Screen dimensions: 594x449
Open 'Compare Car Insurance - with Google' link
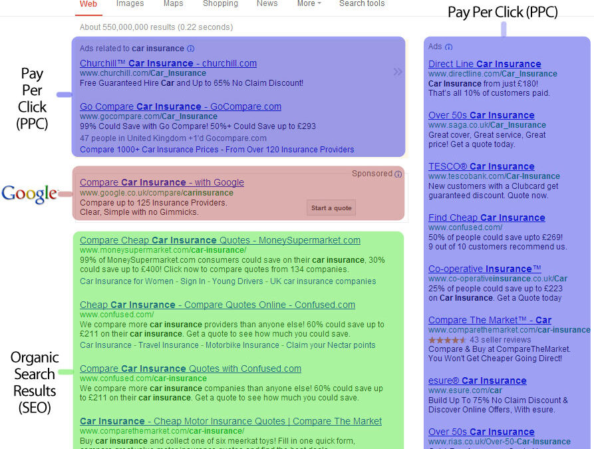click(x=162, y=182)
